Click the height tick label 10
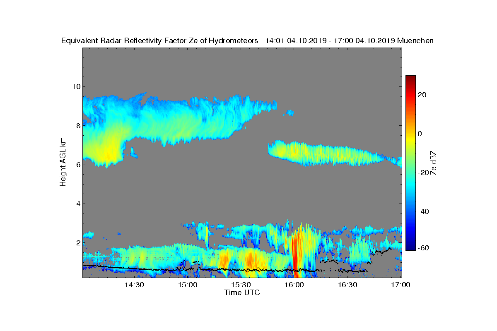The image size is (497, 331). pos(75,86)
